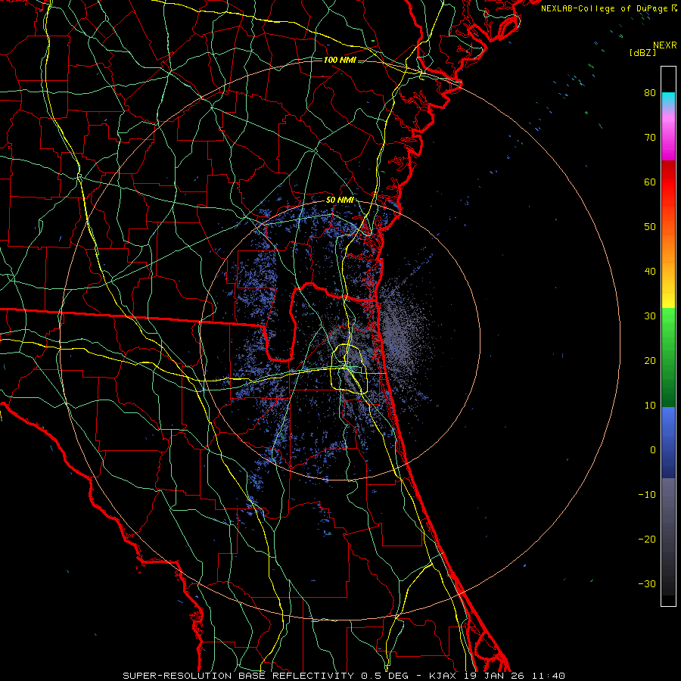
Task: Click the 30 value on the dBZ scale
Action: click(x=650, y=316)
